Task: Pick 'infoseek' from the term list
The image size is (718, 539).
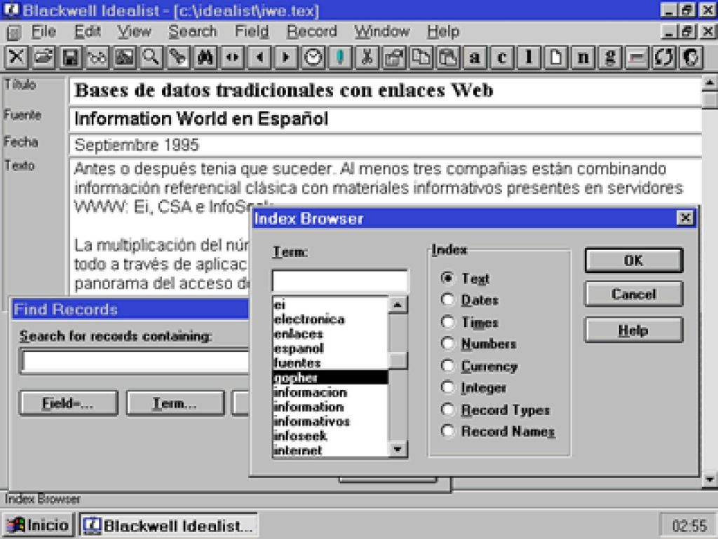Action: coord(300,436)
